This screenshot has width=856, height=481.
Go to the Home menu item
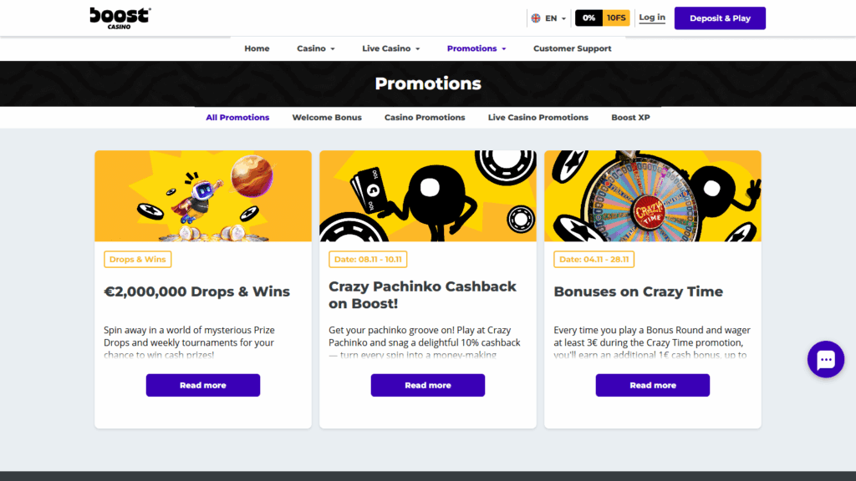point(257,48)
